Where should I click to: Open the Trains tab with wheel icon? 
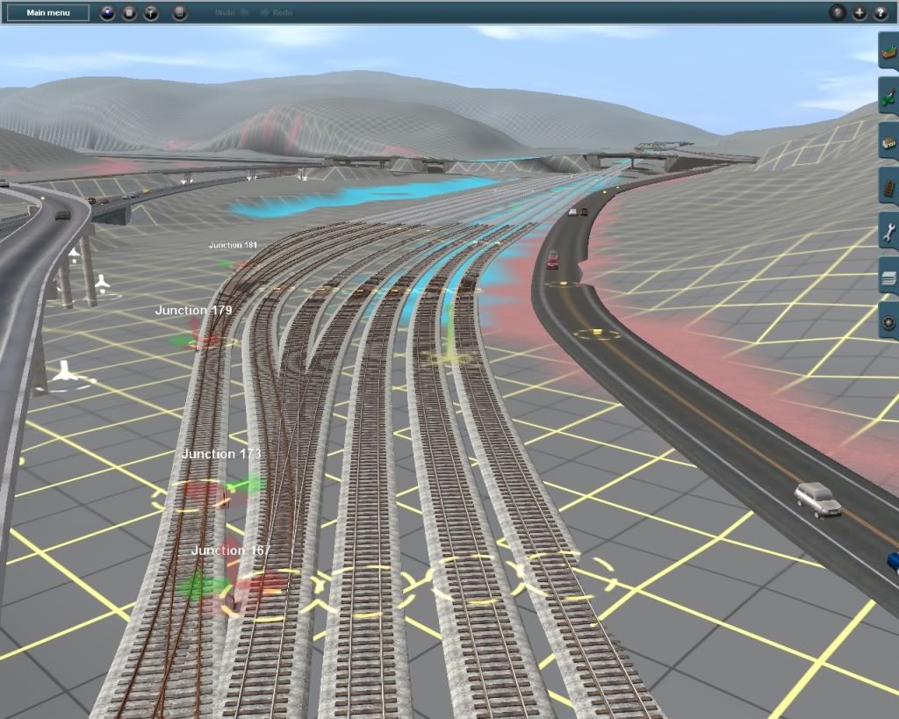[888, 321]
